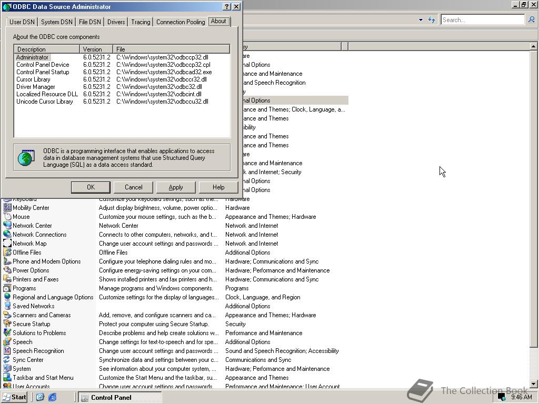539x404 pixels.
Task: Sort by the Description column header
Action: (x=47, y=49)
